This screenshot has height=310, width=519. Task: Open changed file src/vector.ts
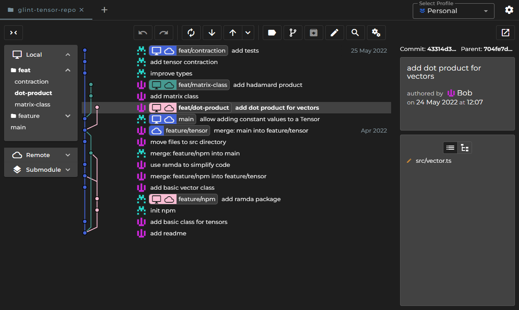click(434, 161)
